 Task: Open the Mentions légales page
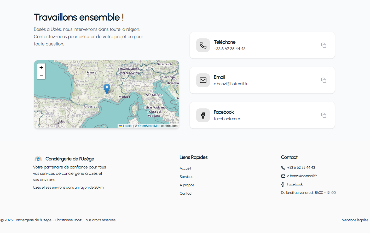click(355, 220)
